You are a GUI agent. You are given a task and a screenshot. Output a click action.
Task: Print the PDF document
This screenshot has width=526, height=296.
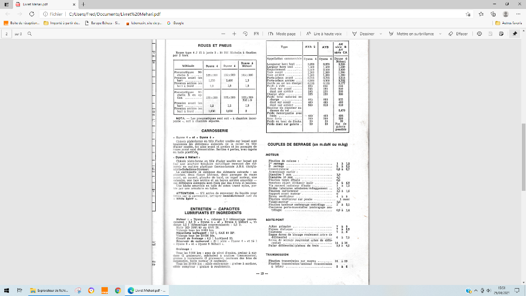click(x=479, y=34)
